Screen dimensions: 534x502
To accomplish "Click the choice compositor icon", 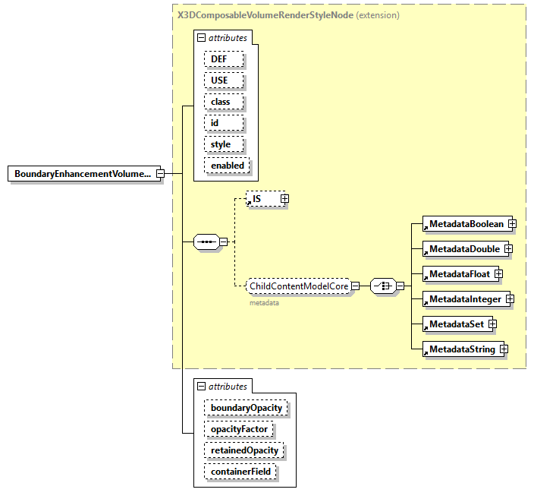I will coord(382,286).
